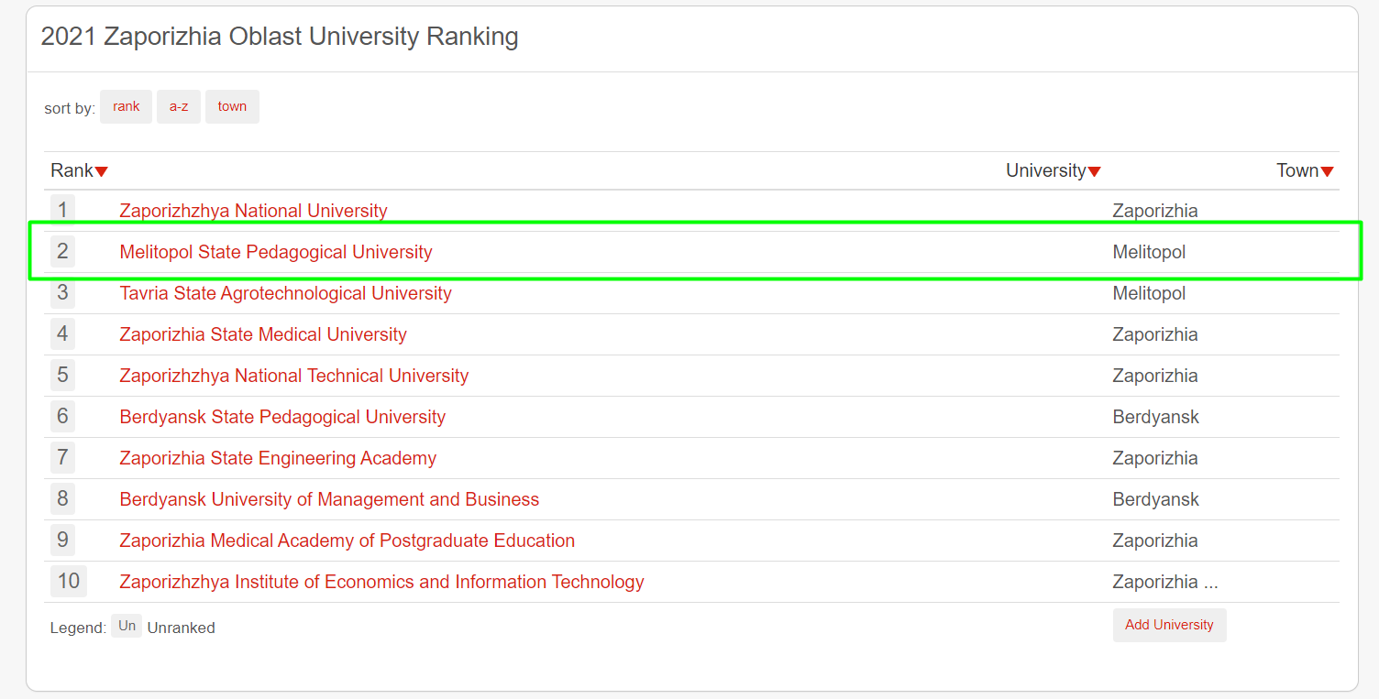Sort universities alphabetically with a-z button
The image size is (1379, 699).
click(x=179, y=107)
